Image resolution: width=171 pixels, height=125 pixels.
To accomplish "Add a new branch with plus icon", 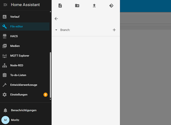I will (114, 30).
